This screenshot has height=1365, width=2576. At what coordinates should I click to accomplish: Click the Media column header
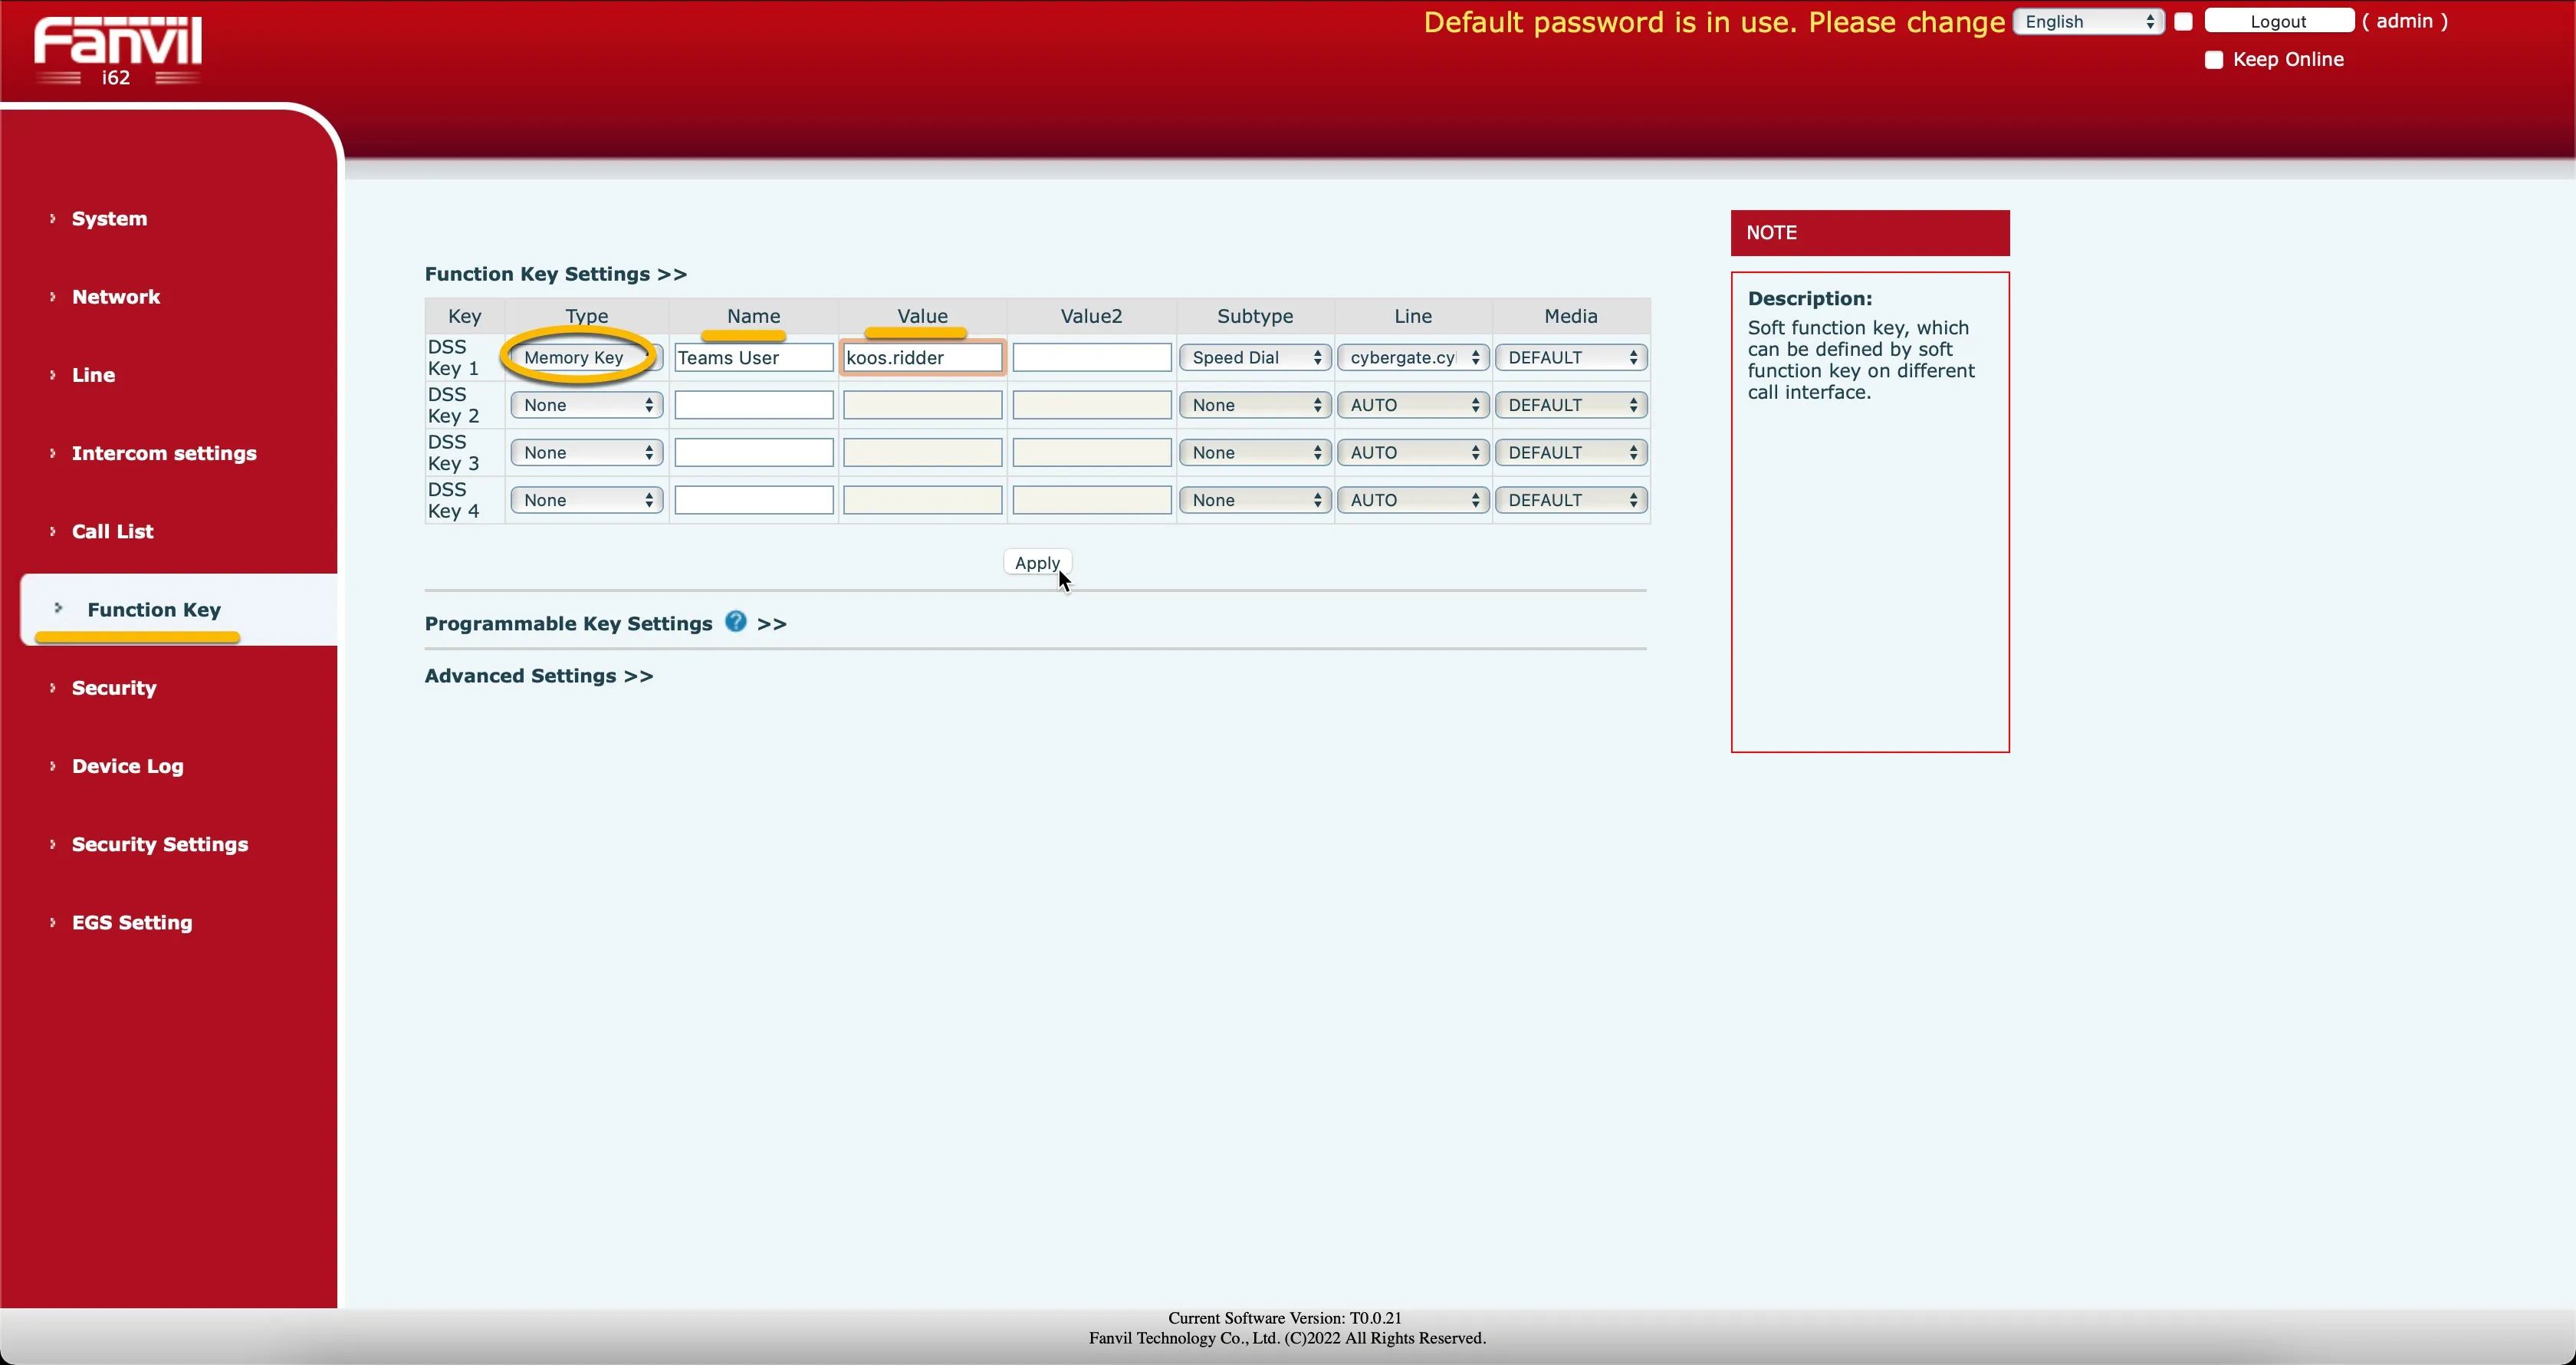point(1571,316)
